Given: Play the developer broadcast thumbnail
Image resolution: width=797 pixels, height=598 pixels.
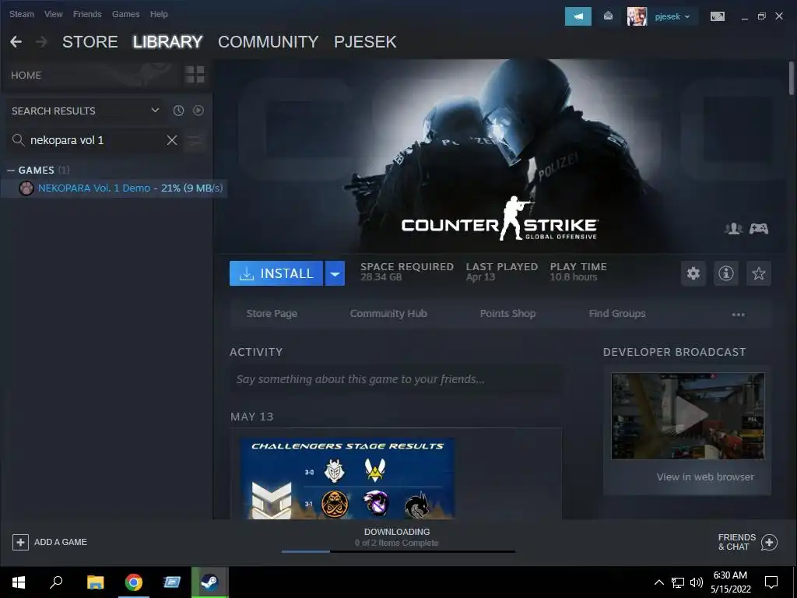Looking at the screenshot, I should (x=688, y=416).
